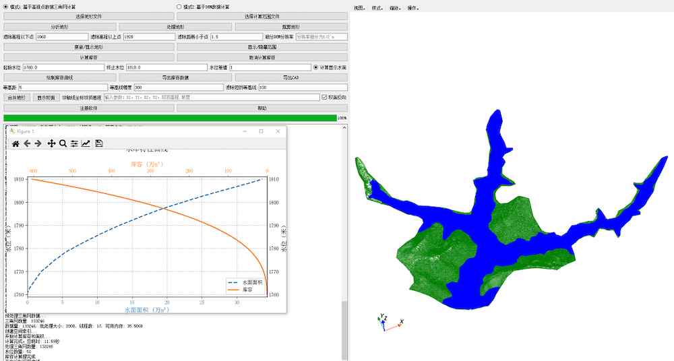
Task: Click the Back arrow in the plot toolbar
Action: click(27, 143)
